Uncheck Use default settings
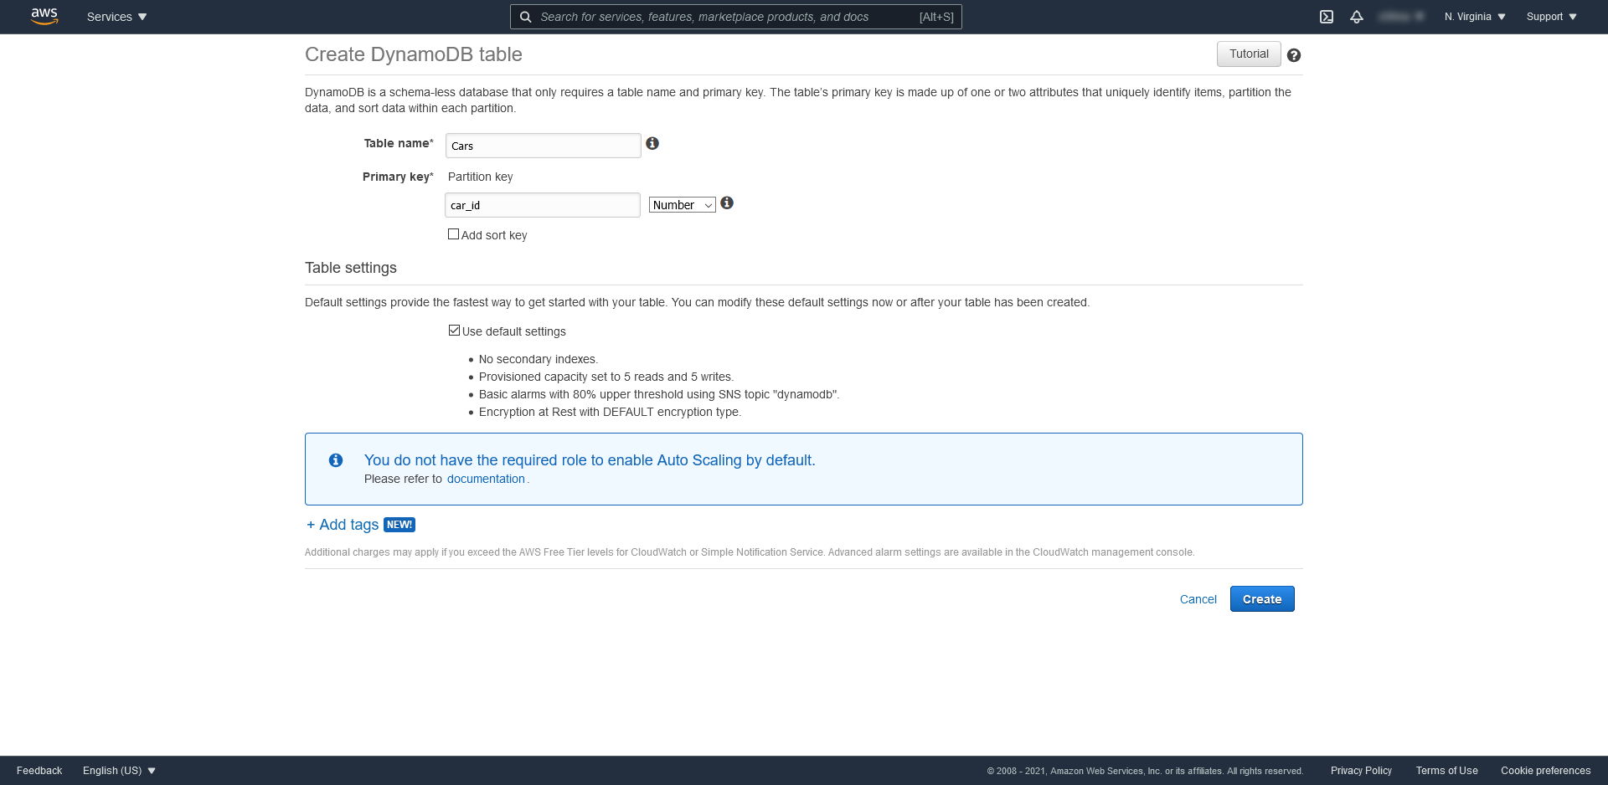The image size is (1608, 785). (454, 331)
